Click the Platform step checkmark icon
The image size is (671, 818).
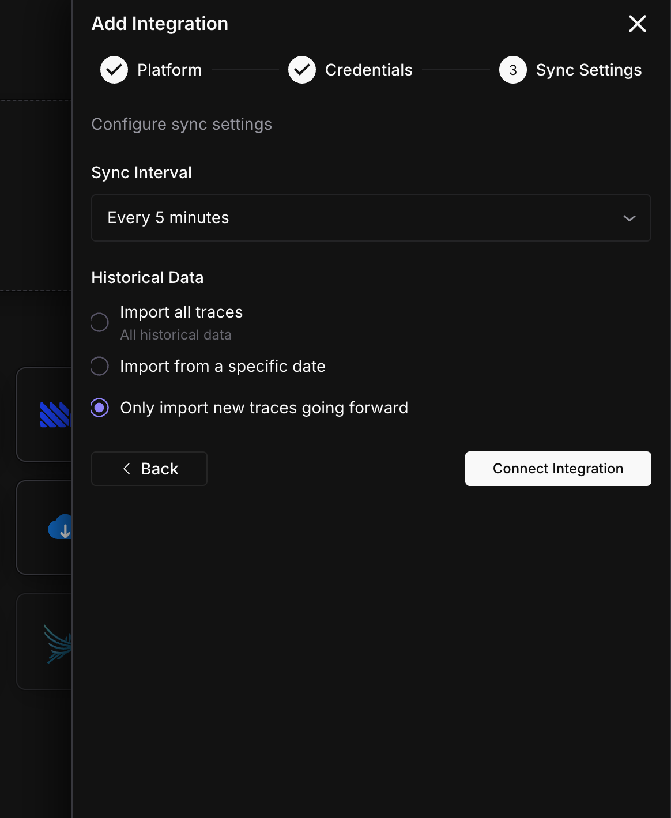pyautogui.click(x=114, y=69)
